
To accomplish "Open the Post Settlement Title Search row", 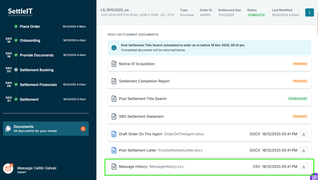I will coord(143,99).
